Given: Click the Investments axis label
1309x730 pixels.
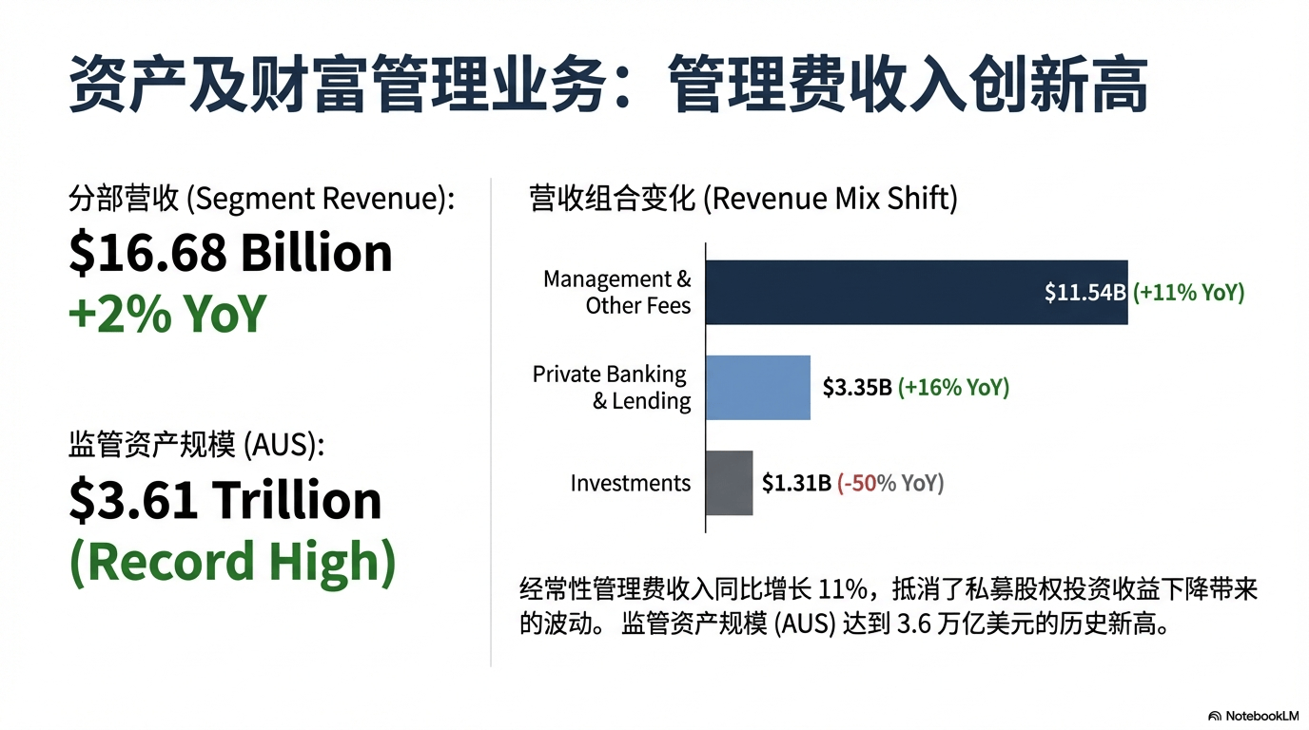Looking at the screenshot, I should tap(630, 483).
